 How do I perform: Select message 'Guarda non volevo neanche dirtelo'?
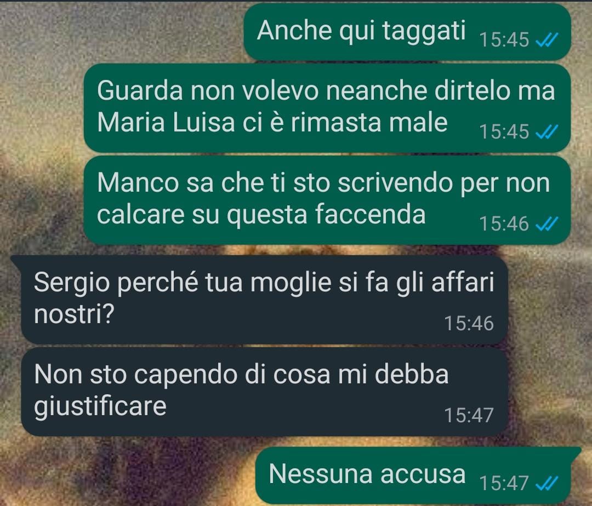(x=327, y=108)
